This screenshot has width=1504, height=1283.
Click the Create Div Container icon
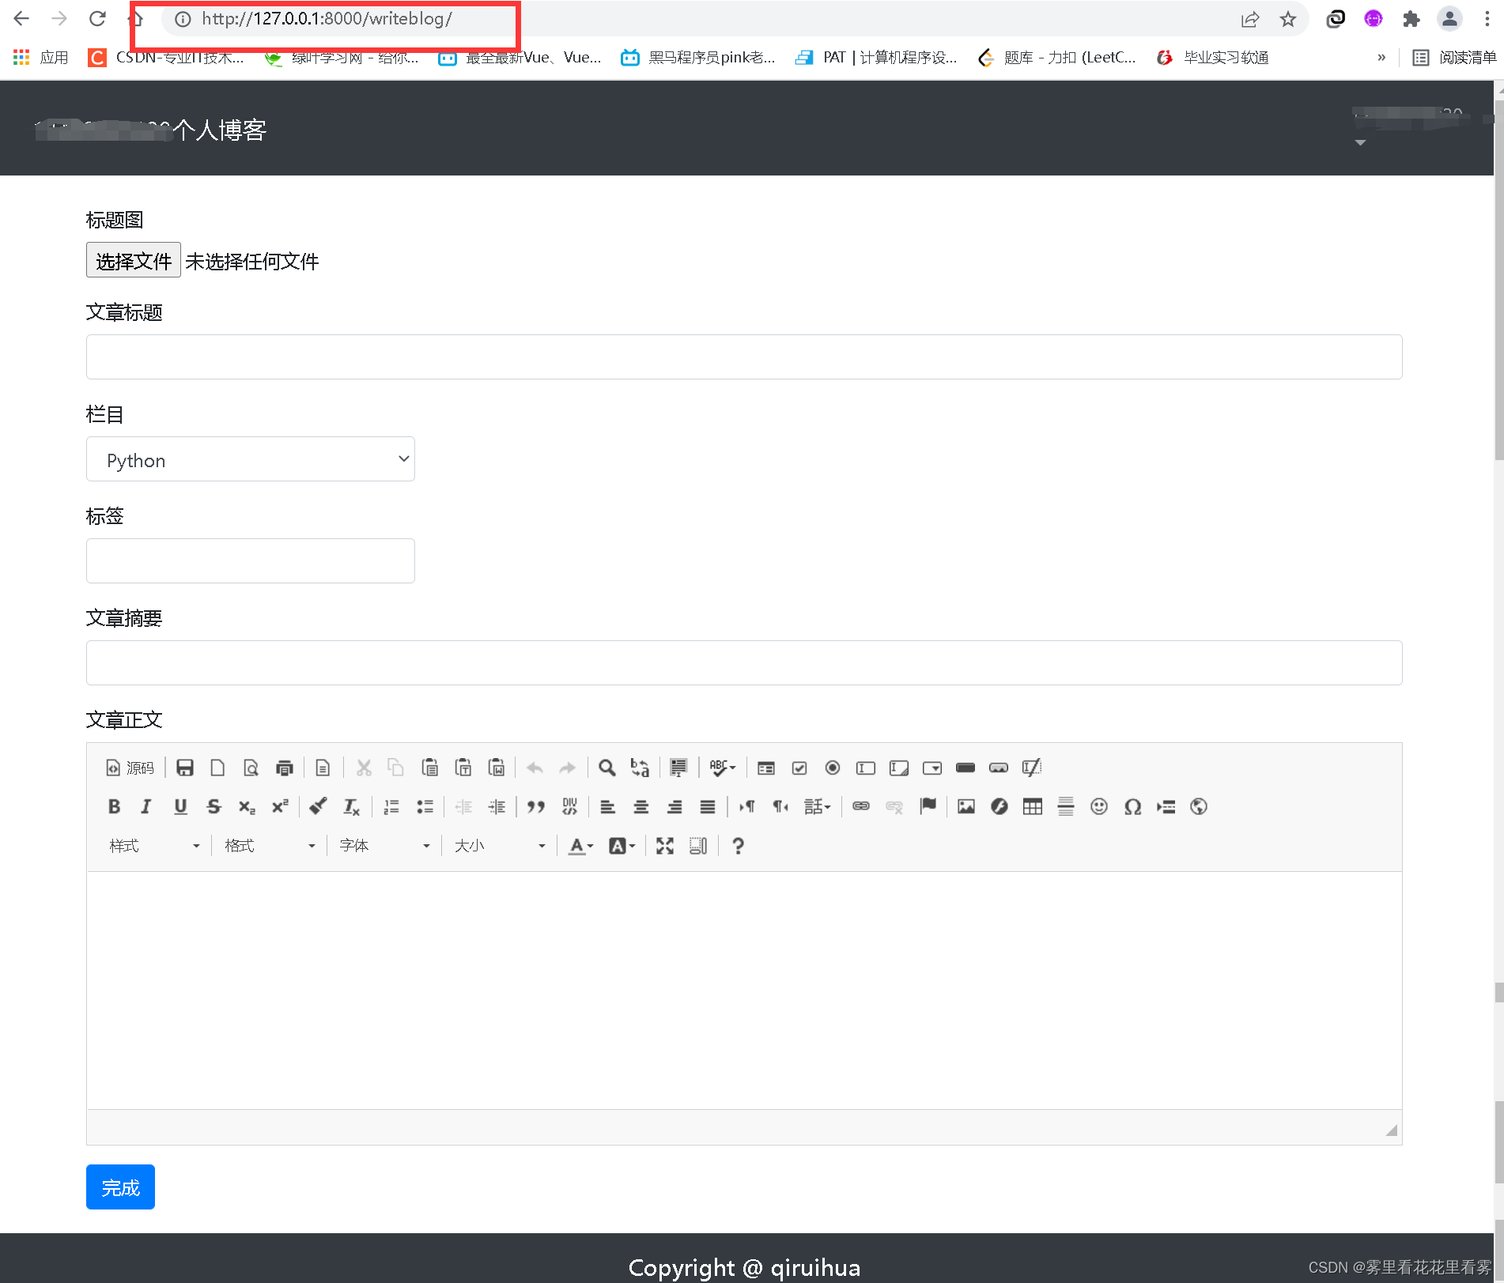569,806
